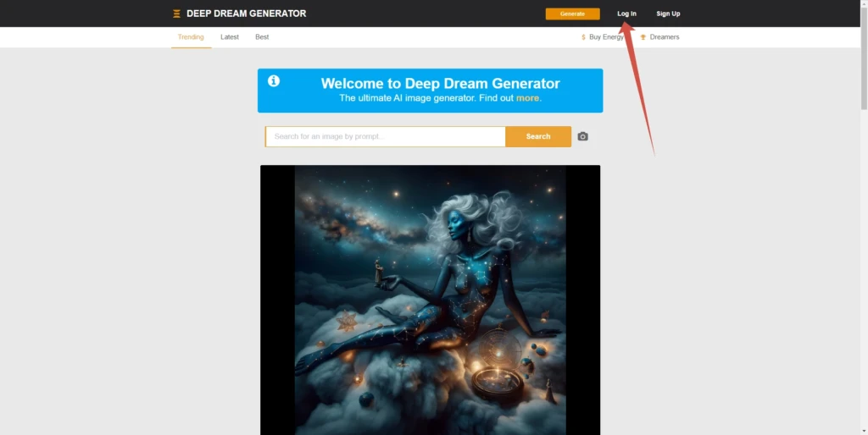Screen dimensions: 868x435
Task: Click the Deep Dream Generator logo icon
Action: click(x=176, y=14)
